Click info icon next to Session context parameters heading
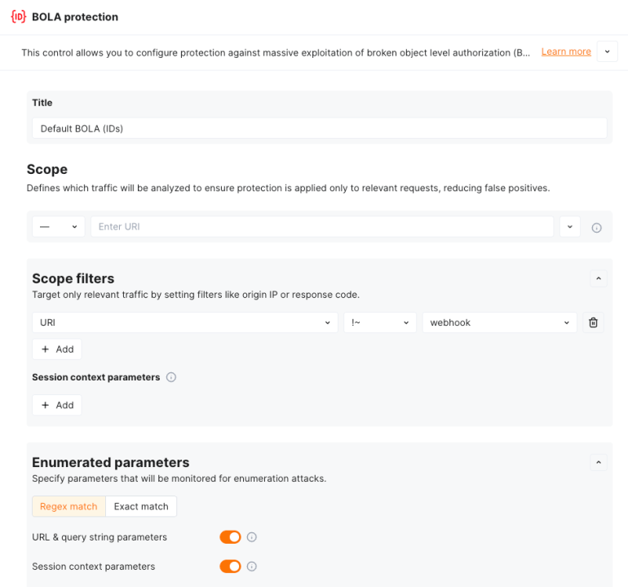The width and height of the screenshot is (628, 587). click(171, 377)
